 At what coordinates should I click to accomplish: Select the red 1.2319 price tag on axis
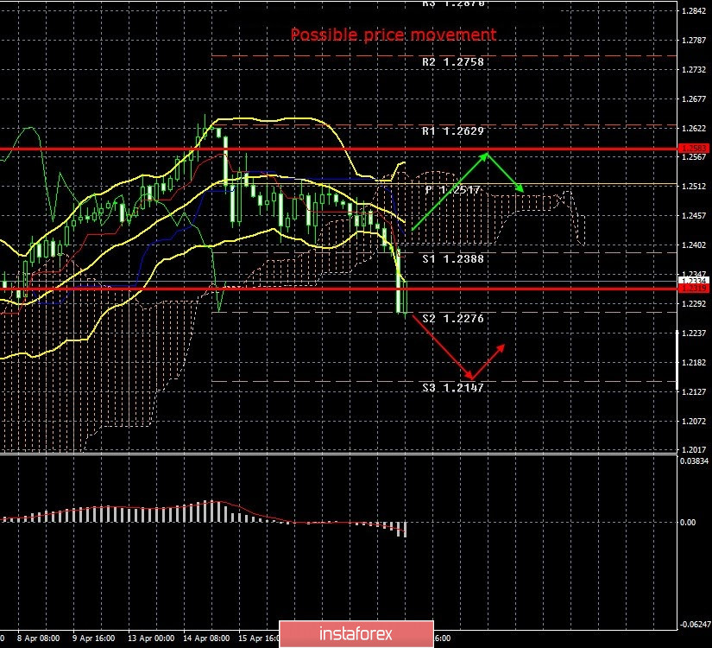pos(693,289)
